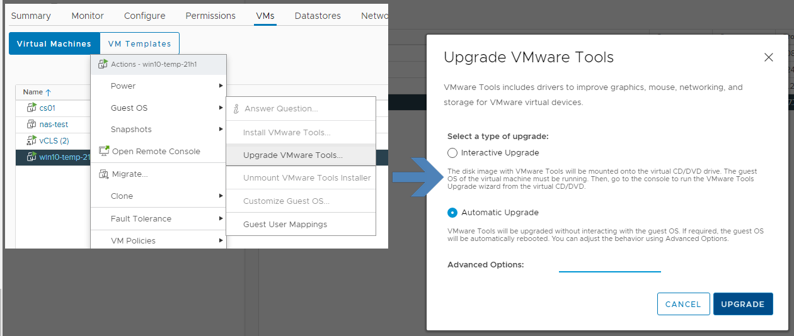Expand the Snapshots submenu arrow
Viewport: 794px width, 336px height.
221,129
